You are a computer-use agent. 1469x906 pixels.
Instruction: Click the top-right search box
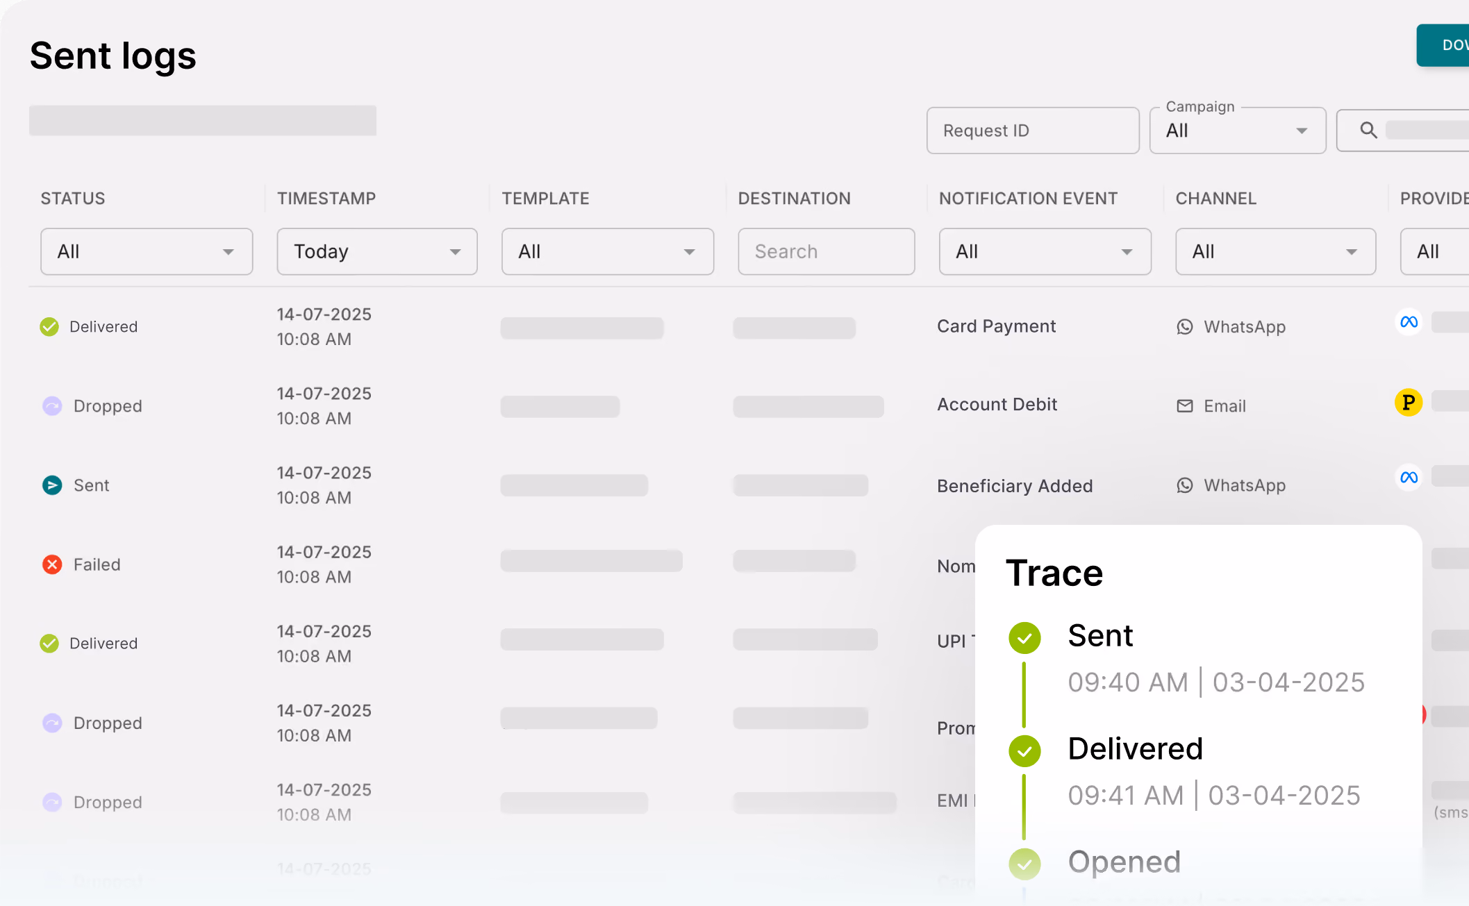click(1403, 131)
